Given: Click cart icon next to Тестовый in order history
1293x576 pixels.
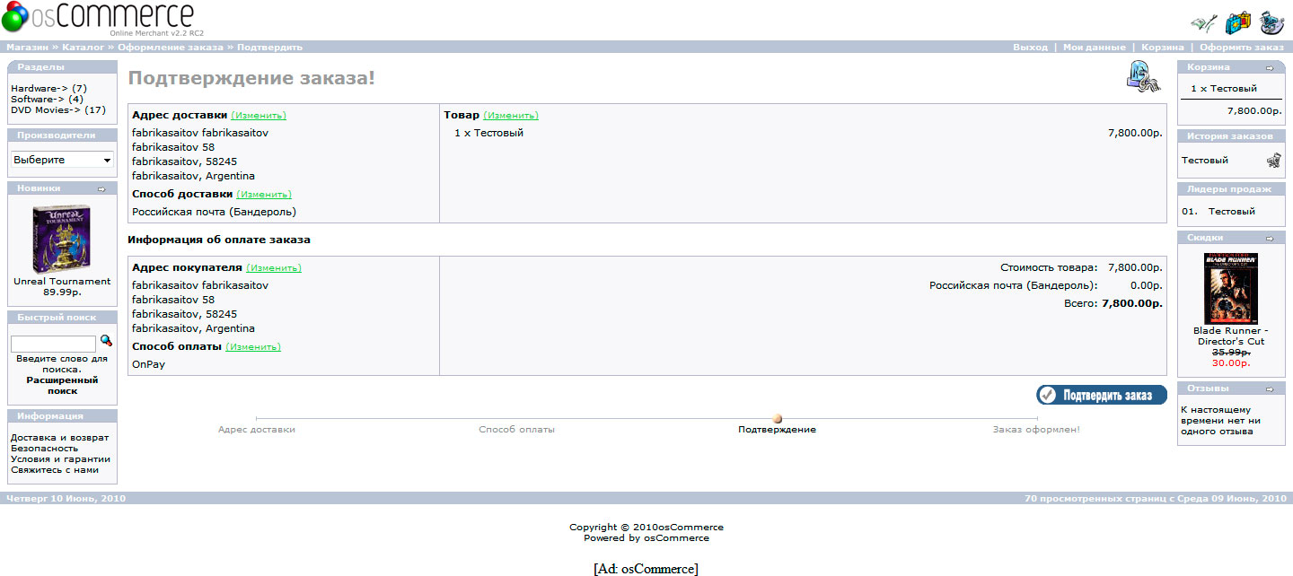Looking at the screenshot, I should 1273,161.
